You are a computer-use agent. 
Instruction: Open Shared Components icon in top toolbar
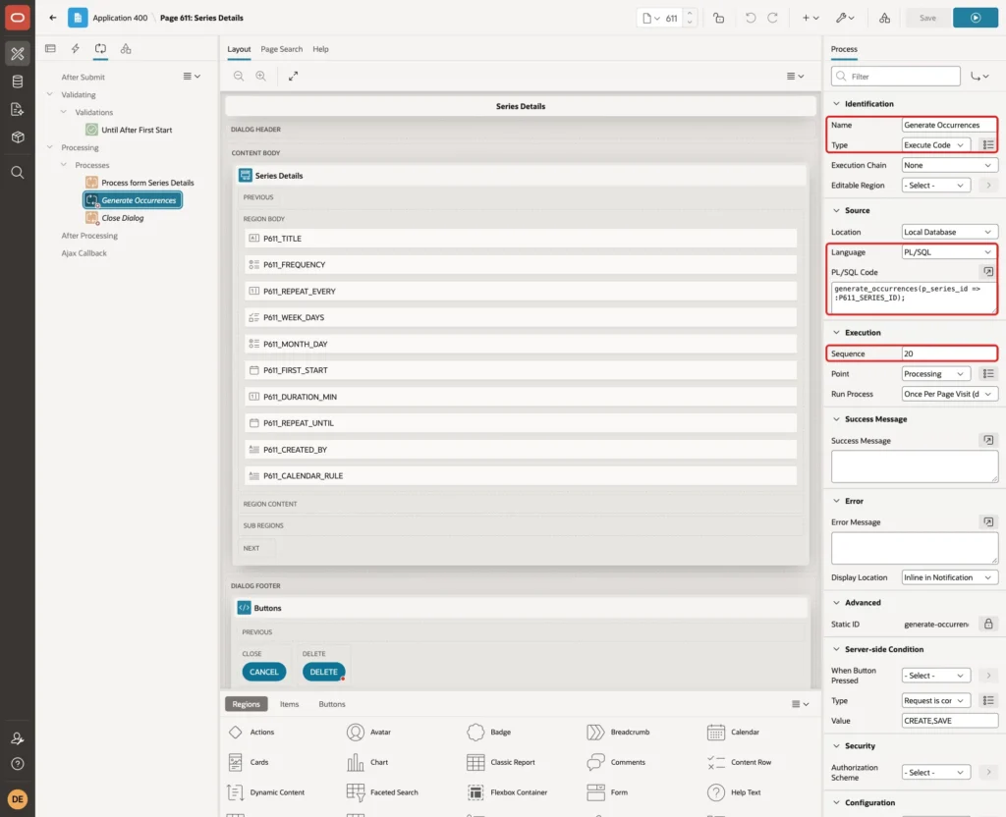coord(884,18)
